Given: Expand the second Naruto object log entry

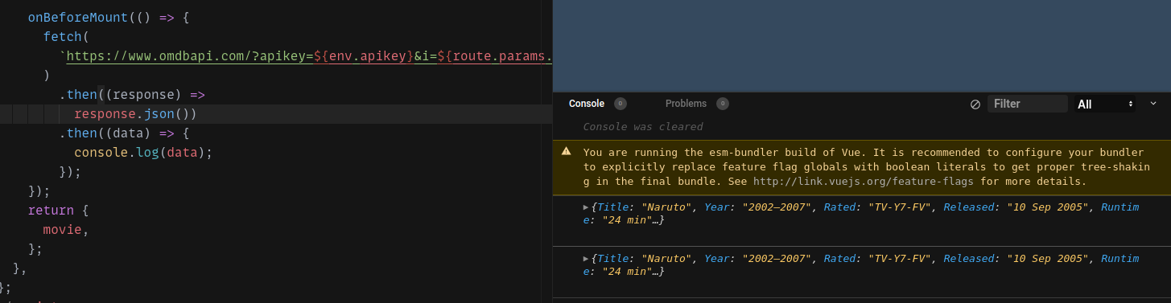Looking at the screenshot, I should [587, 258].
